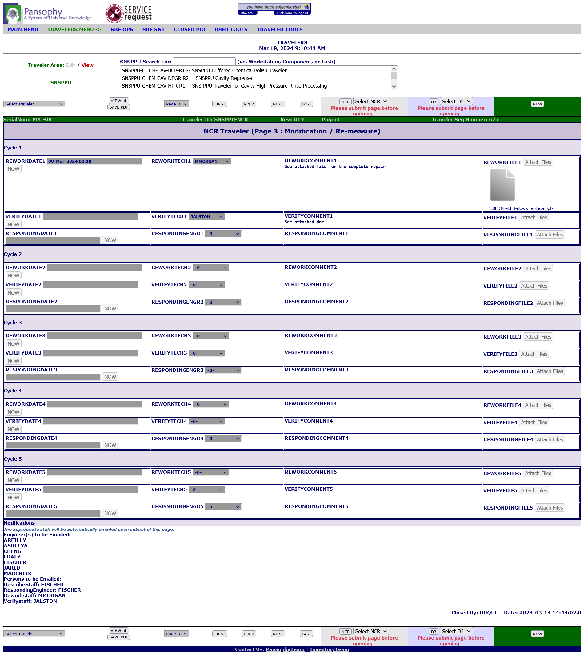Click 'click here to logout' badge
The image size is (584, 655).
[x=292, y=13]
